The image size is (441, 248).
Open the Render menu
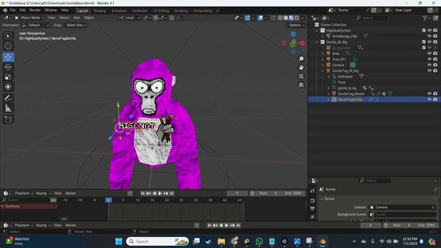[35, 10]
